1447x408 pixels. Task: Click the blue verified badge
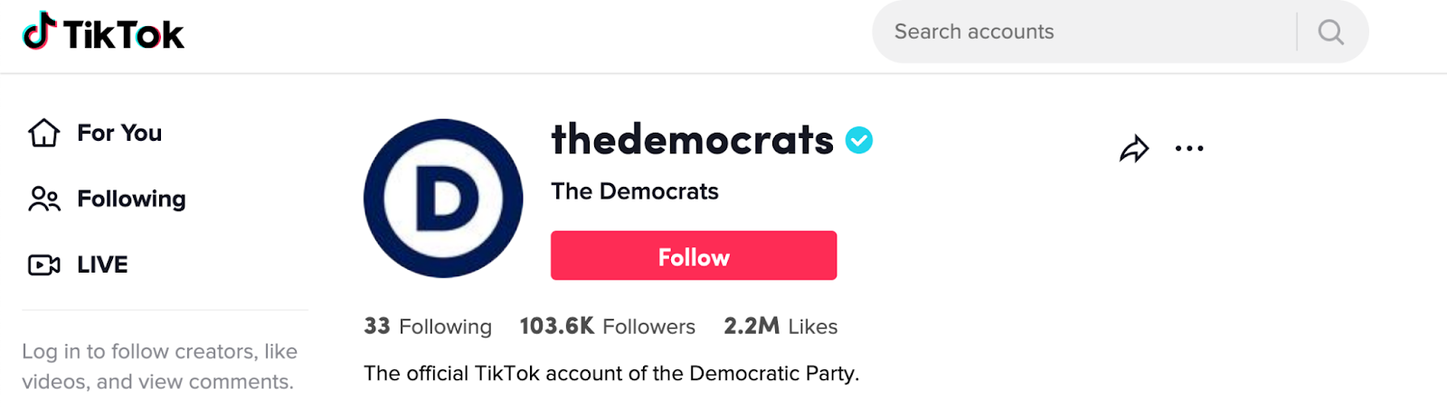(x=858, y=141)
